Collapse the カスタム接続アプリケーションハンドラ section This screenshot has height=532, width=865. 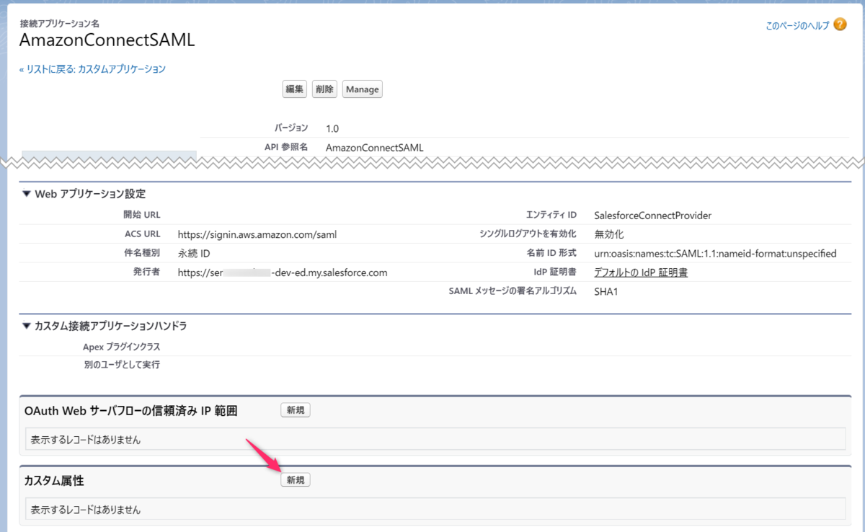(27, 326)
